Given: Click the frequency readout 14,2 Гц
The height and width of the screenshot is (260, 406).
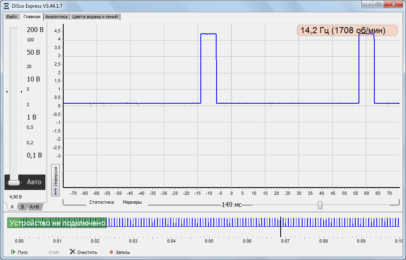Looking at the screenshot, I should pyautogui.click(x=347, y=30).
